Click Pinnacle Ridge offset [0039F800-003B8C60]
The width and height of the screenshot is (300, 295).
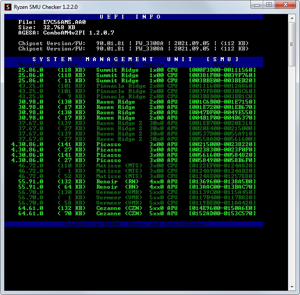pos(222,91)
